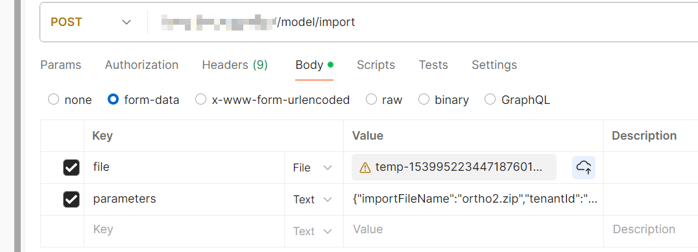The height and width of the screenshot is (252, 698).
Task: Click the 'parameters' key cell
Action: (184, 199)
